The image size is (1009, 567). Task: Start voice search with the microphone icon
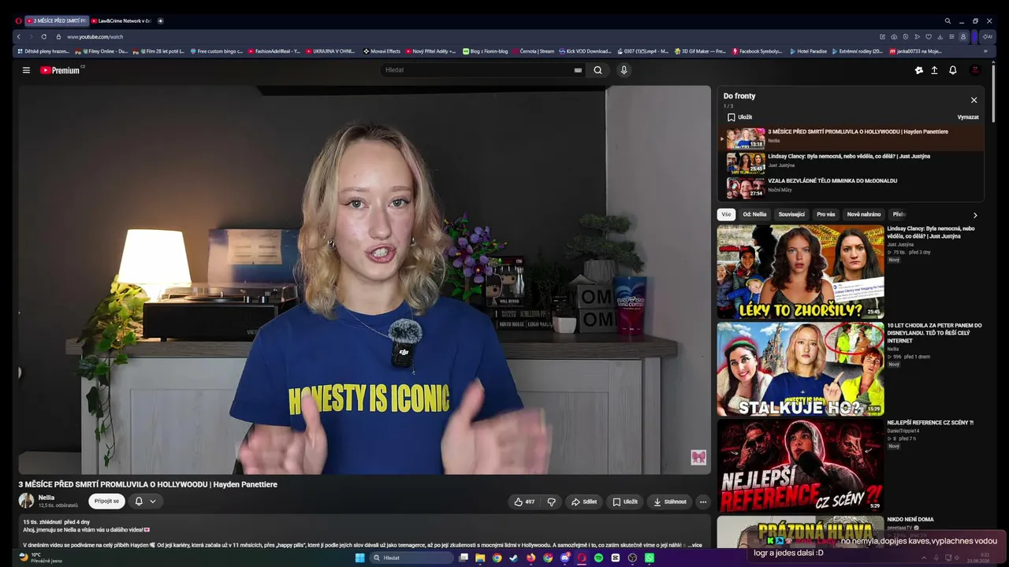[624, 70]
